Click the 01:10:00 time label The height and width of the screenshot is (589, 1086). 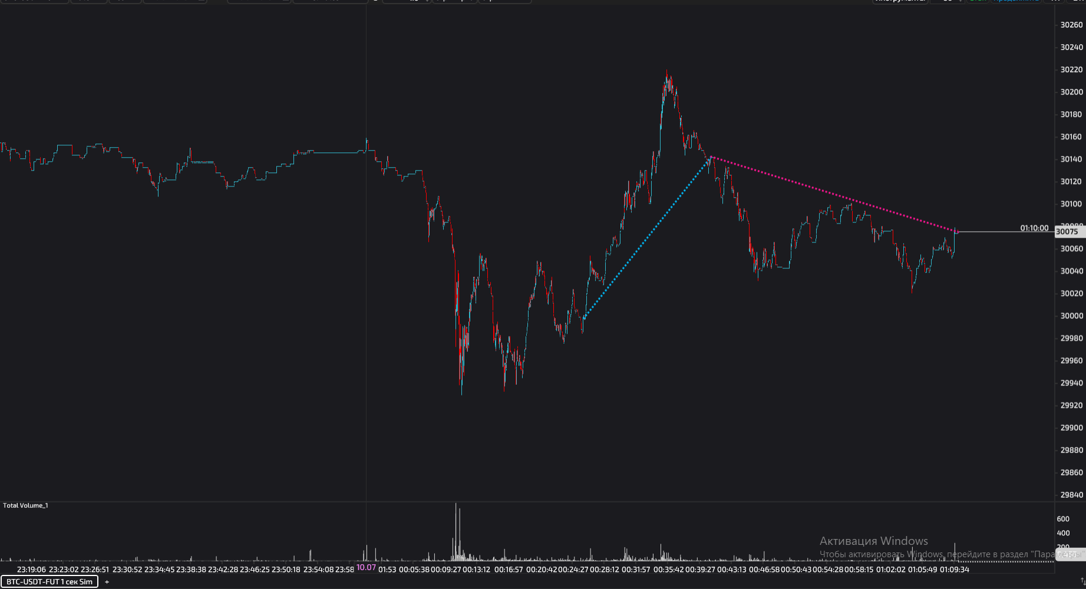[x=1034, y=228]
